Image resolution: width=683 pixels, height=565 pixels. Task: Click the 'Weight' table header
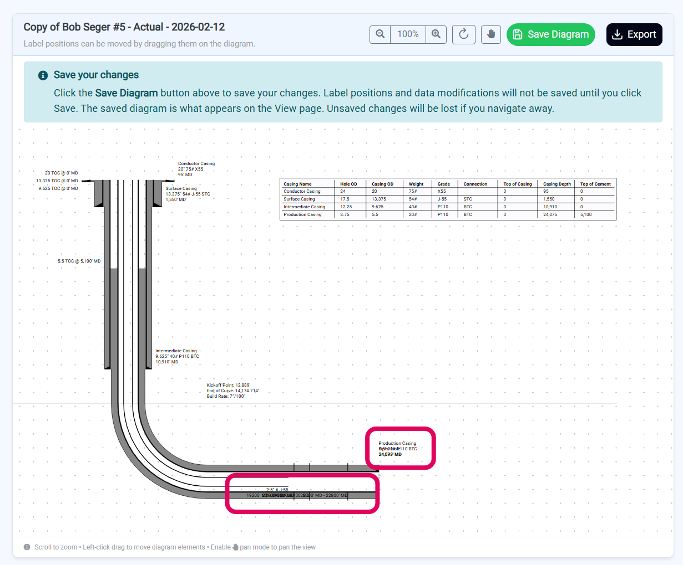click(x=416, y=184)
